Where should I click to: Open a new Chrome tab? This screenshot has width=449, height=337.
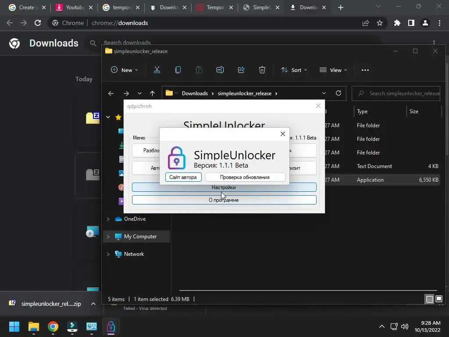[x=340, y=7]
